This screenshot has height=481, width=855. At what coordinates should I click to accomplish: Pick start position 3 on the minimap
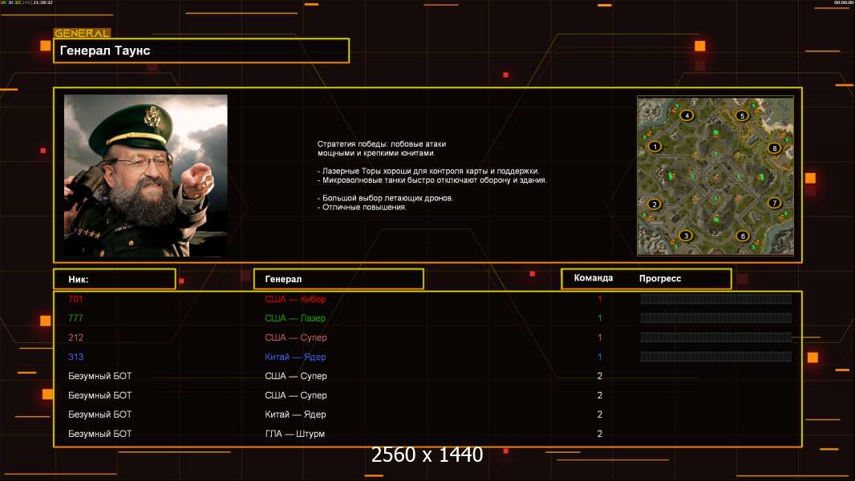685,236
